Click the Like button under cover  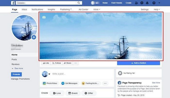click(46, 63)
